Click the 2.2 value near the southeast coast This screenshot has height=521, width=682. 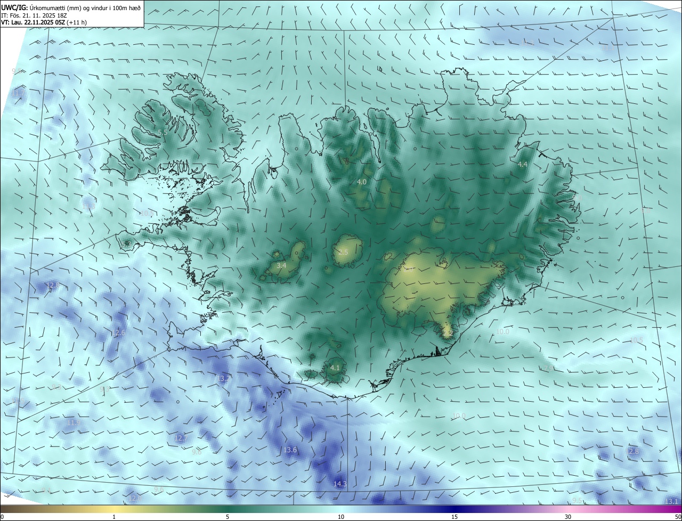coord(448,333)
